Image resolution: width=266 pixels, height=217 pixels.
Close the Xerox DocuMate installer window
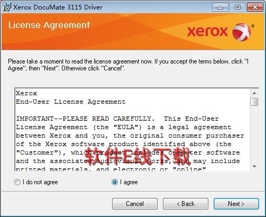click(255, 7)
